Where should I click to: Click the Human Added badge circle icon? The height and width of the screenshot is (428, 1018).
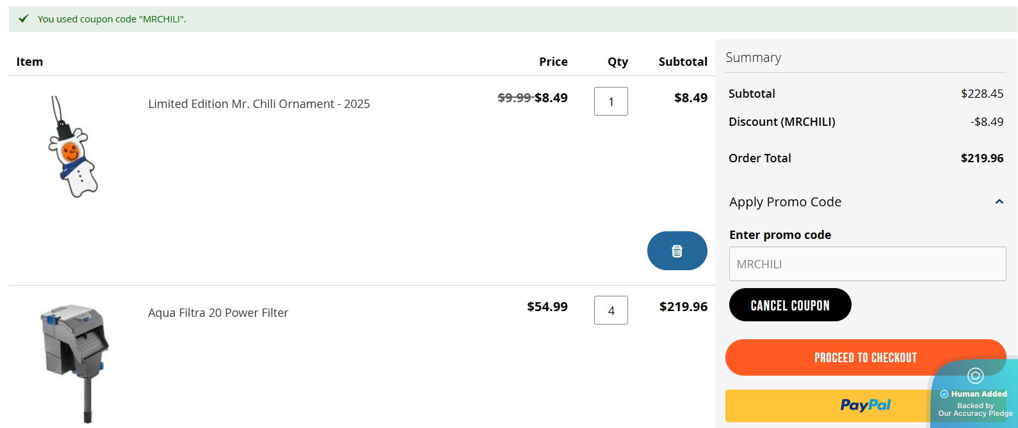[975, 376]
